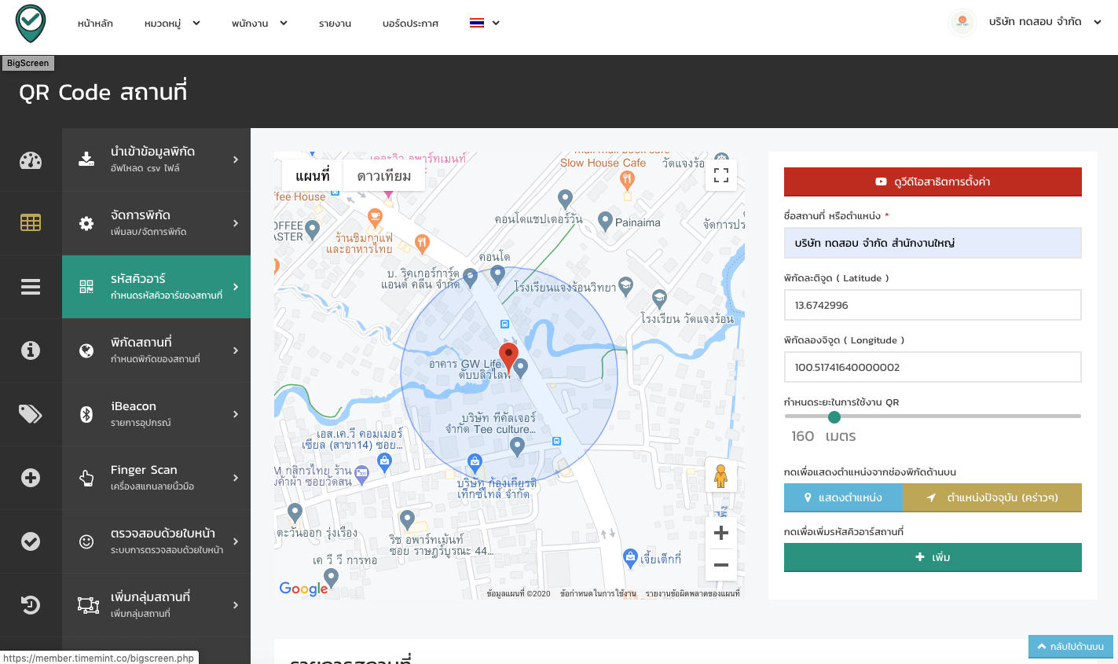Expand the Finger Scan chevron arrow
Image resolution: width=1118 pixels, height=664 pixels.
[236, 478]
